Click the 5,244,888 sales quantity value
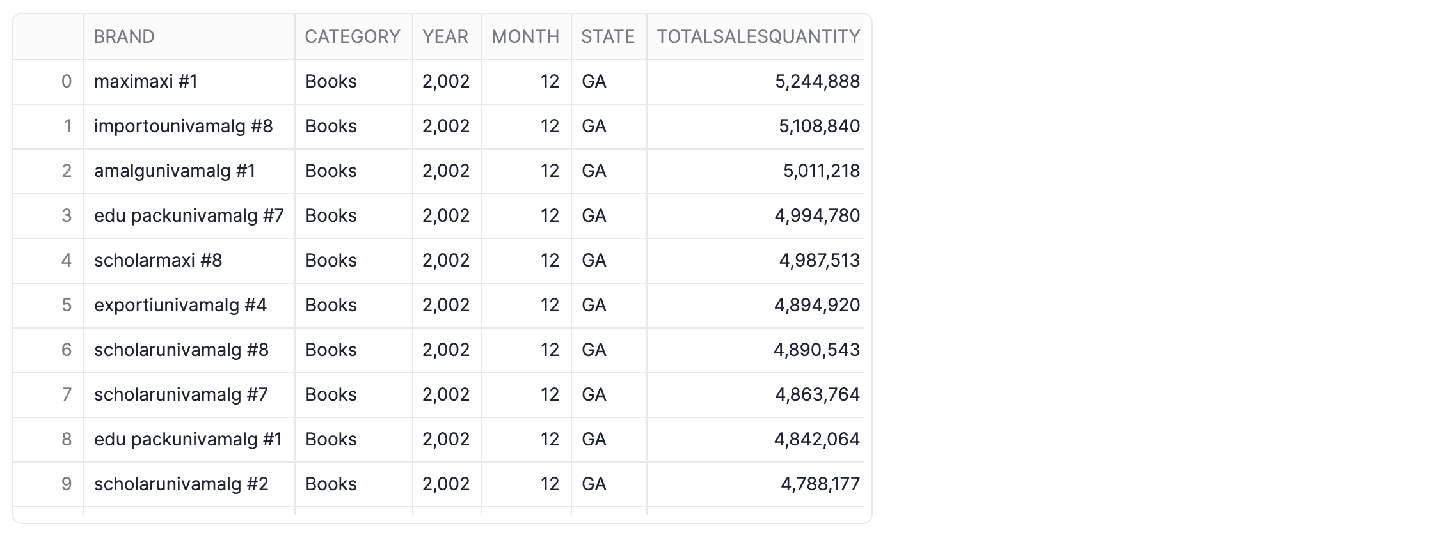 pos(817,81)
